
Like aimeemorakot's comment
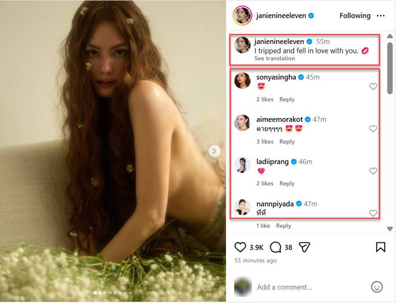[x=373, y=129]
